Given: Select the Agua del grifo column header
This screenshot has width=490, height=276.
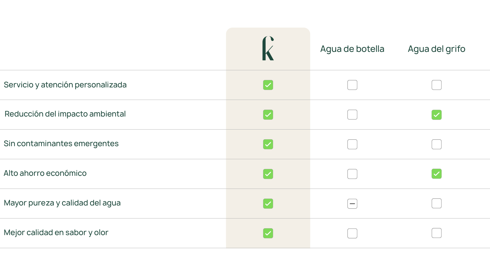Looking at the screenshot, I should coord(436,49).
